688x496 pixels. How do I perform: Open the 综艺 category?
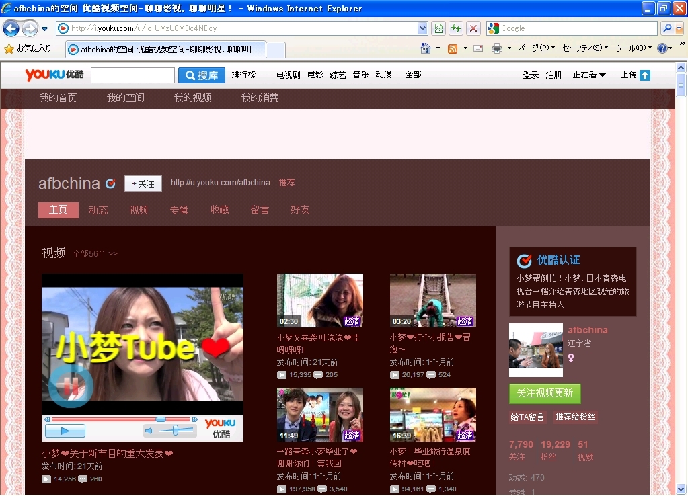338,75
